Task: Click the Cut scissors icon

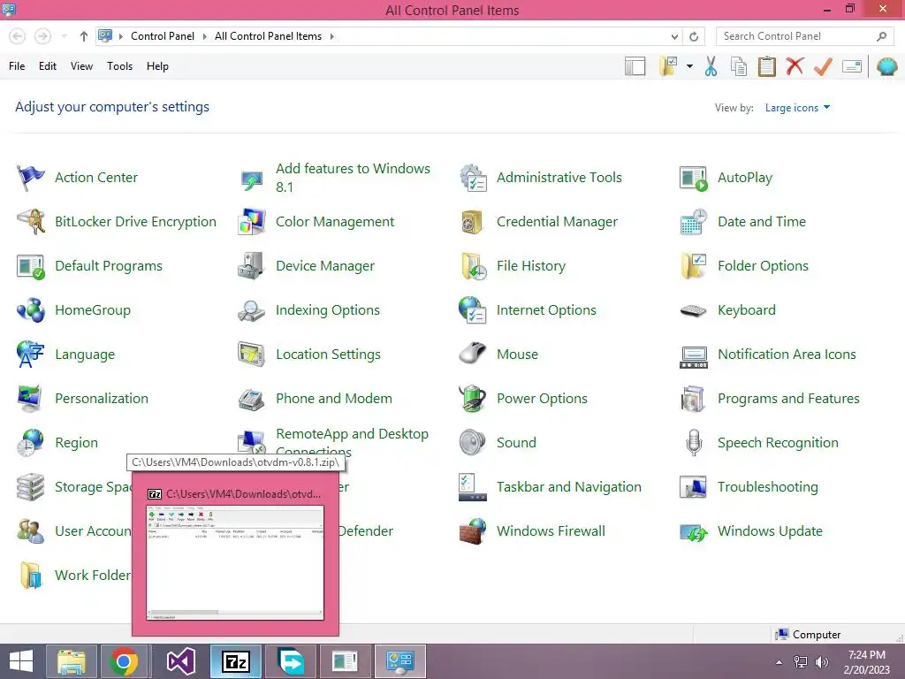Action: [711, 66]
